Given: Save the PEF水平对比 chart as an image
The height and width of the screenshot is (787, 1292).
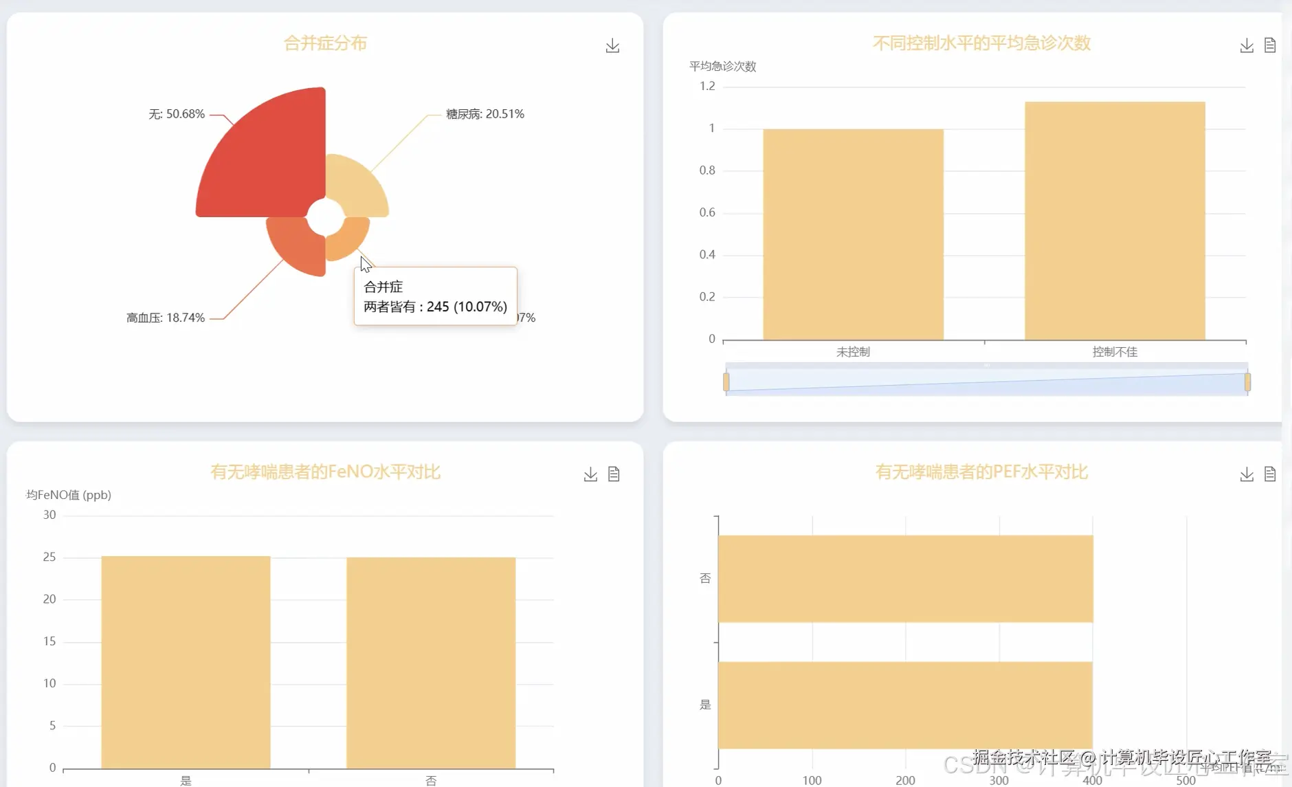Looking at the screenshot, I should 1247,474.
